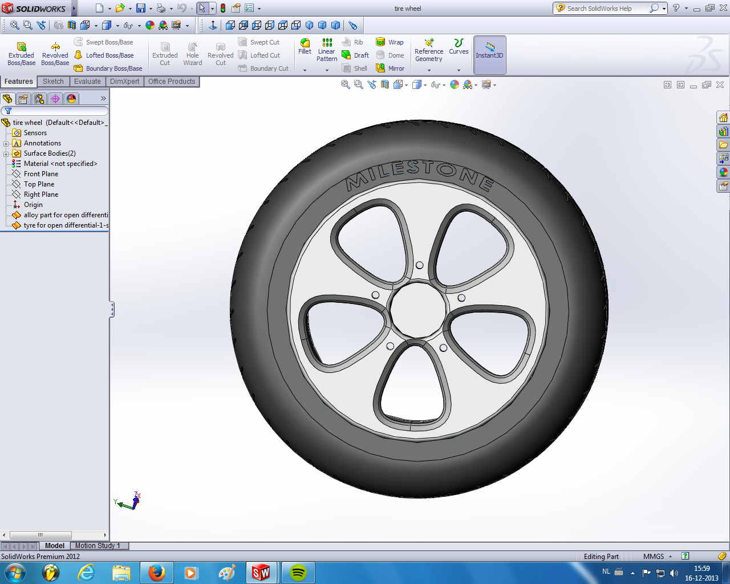Open Spotify from the Windows taskbar
This screenshot has height=584, width=730.
click(298, 573)
